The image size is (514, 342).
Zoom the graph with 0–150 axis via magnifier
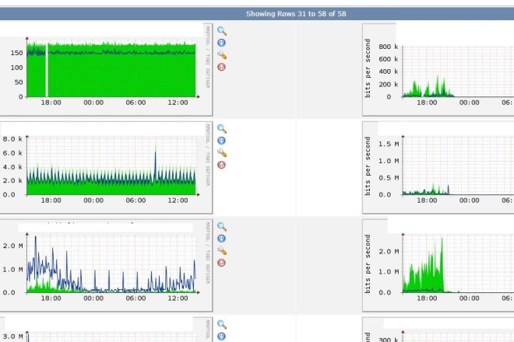tap(222, 31)
